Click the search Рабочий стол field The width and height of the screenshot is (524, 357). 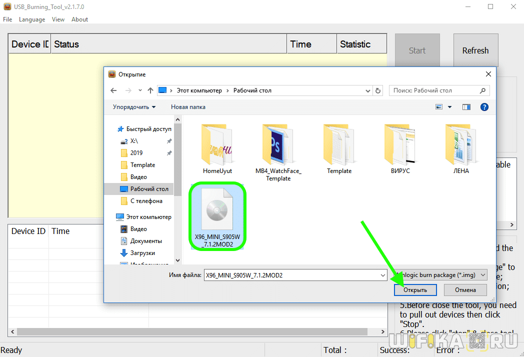[434, 90]
